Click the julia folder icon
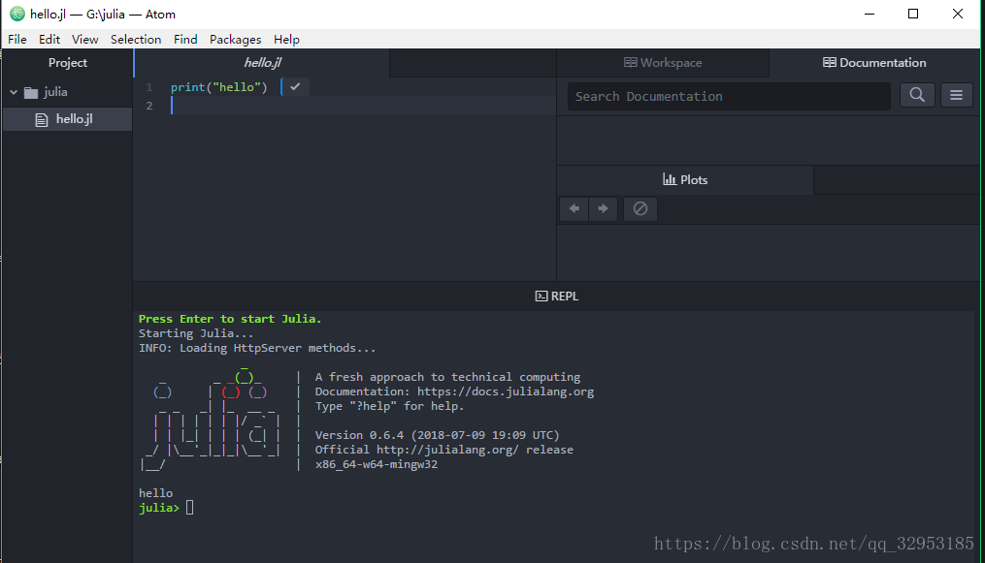 pyautogui.click(x=31, y=93)
